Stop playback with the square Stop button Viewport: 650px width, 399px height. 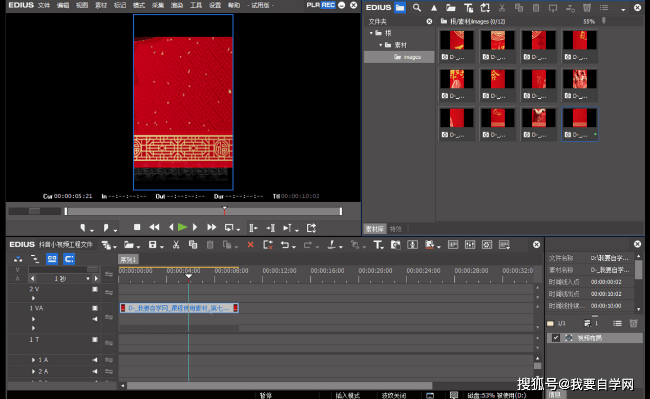click(137, 228)
